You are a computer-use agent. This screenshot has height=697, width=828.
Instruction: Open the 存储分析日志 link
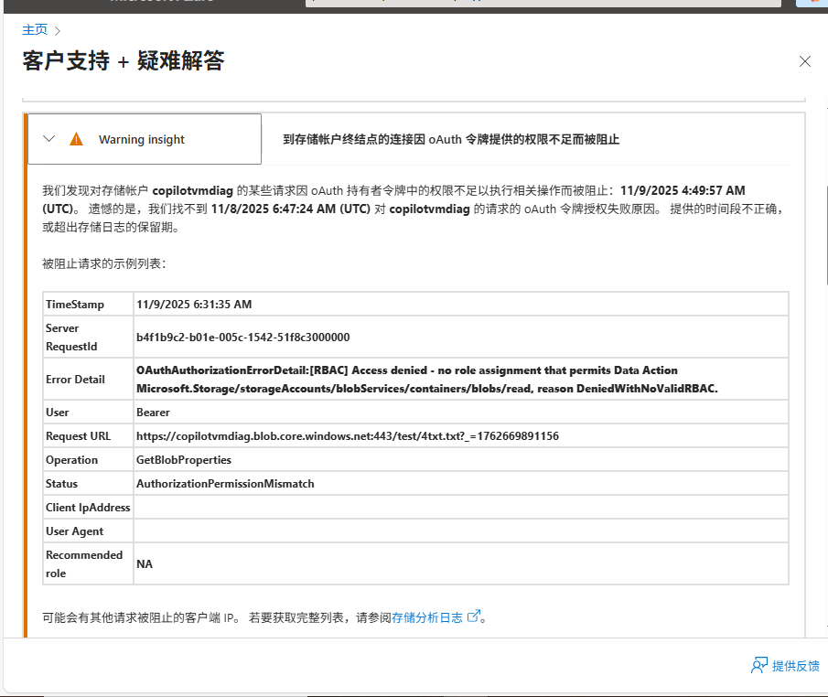(x=427, y=617)
